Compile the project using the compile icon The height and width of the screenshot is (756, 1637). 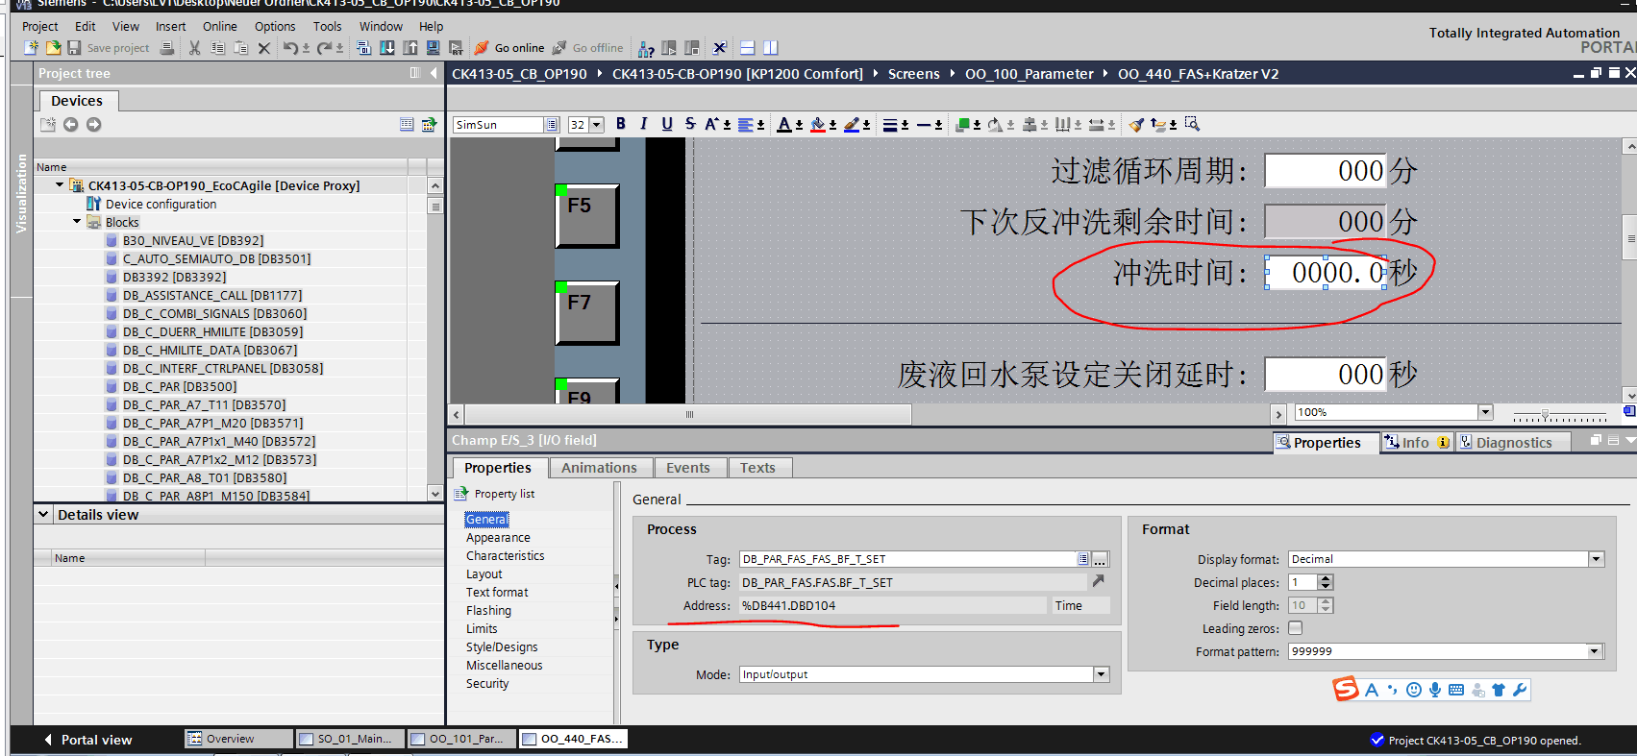pos(364,48)
